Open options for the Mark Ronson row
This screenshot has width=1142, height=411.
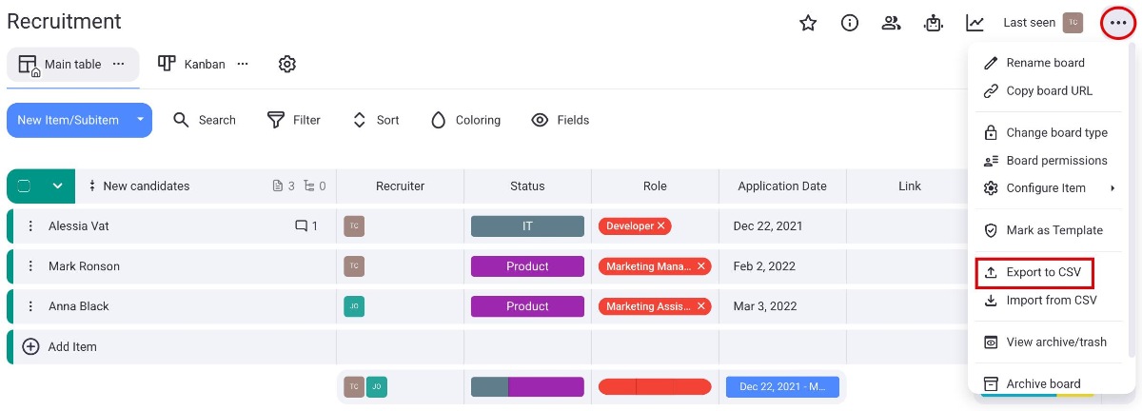point(30,266)
